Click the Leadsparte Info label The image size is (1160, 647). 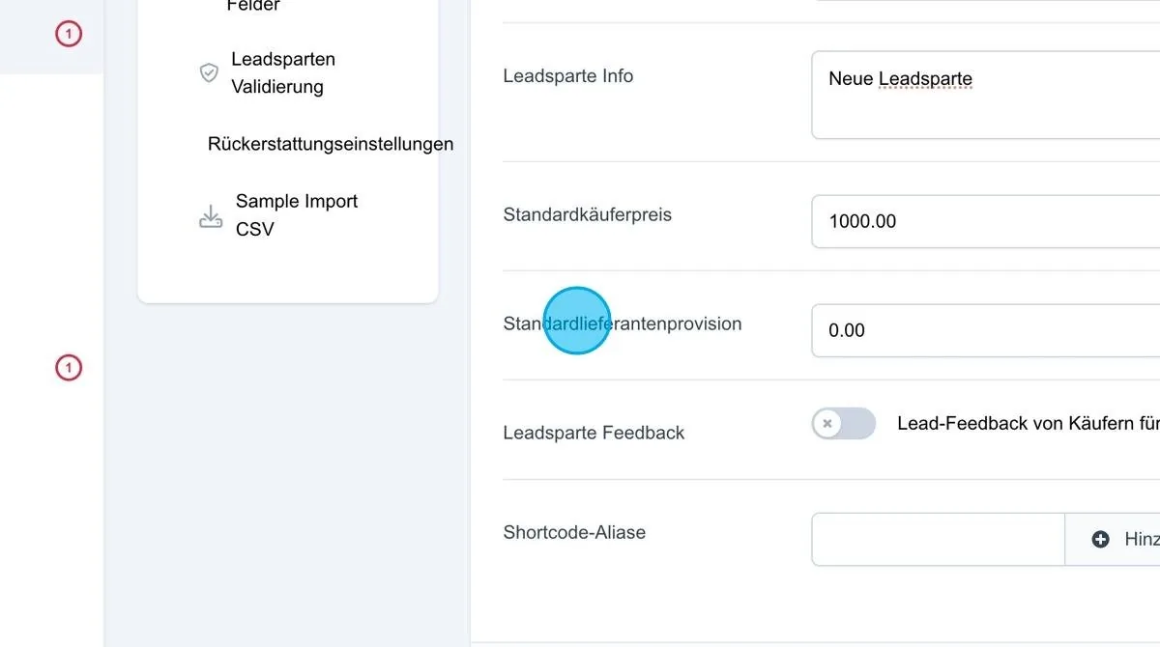coord(568,76)
